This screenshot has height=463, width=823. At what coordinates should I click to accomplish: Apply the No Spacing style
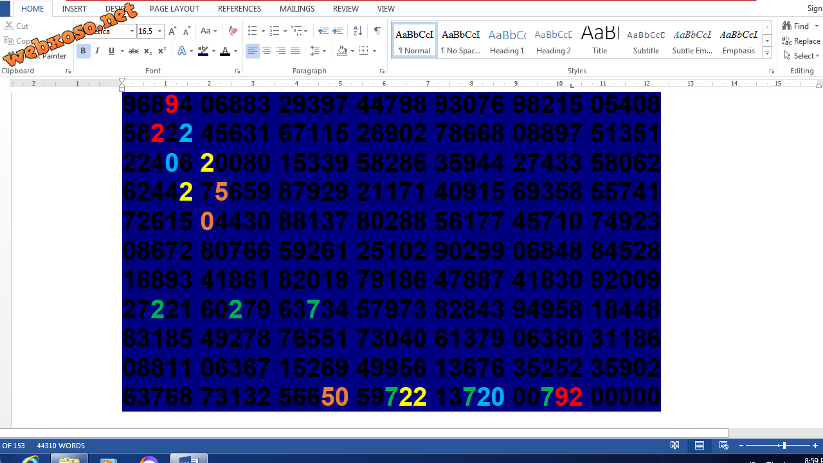pos(461,41)
